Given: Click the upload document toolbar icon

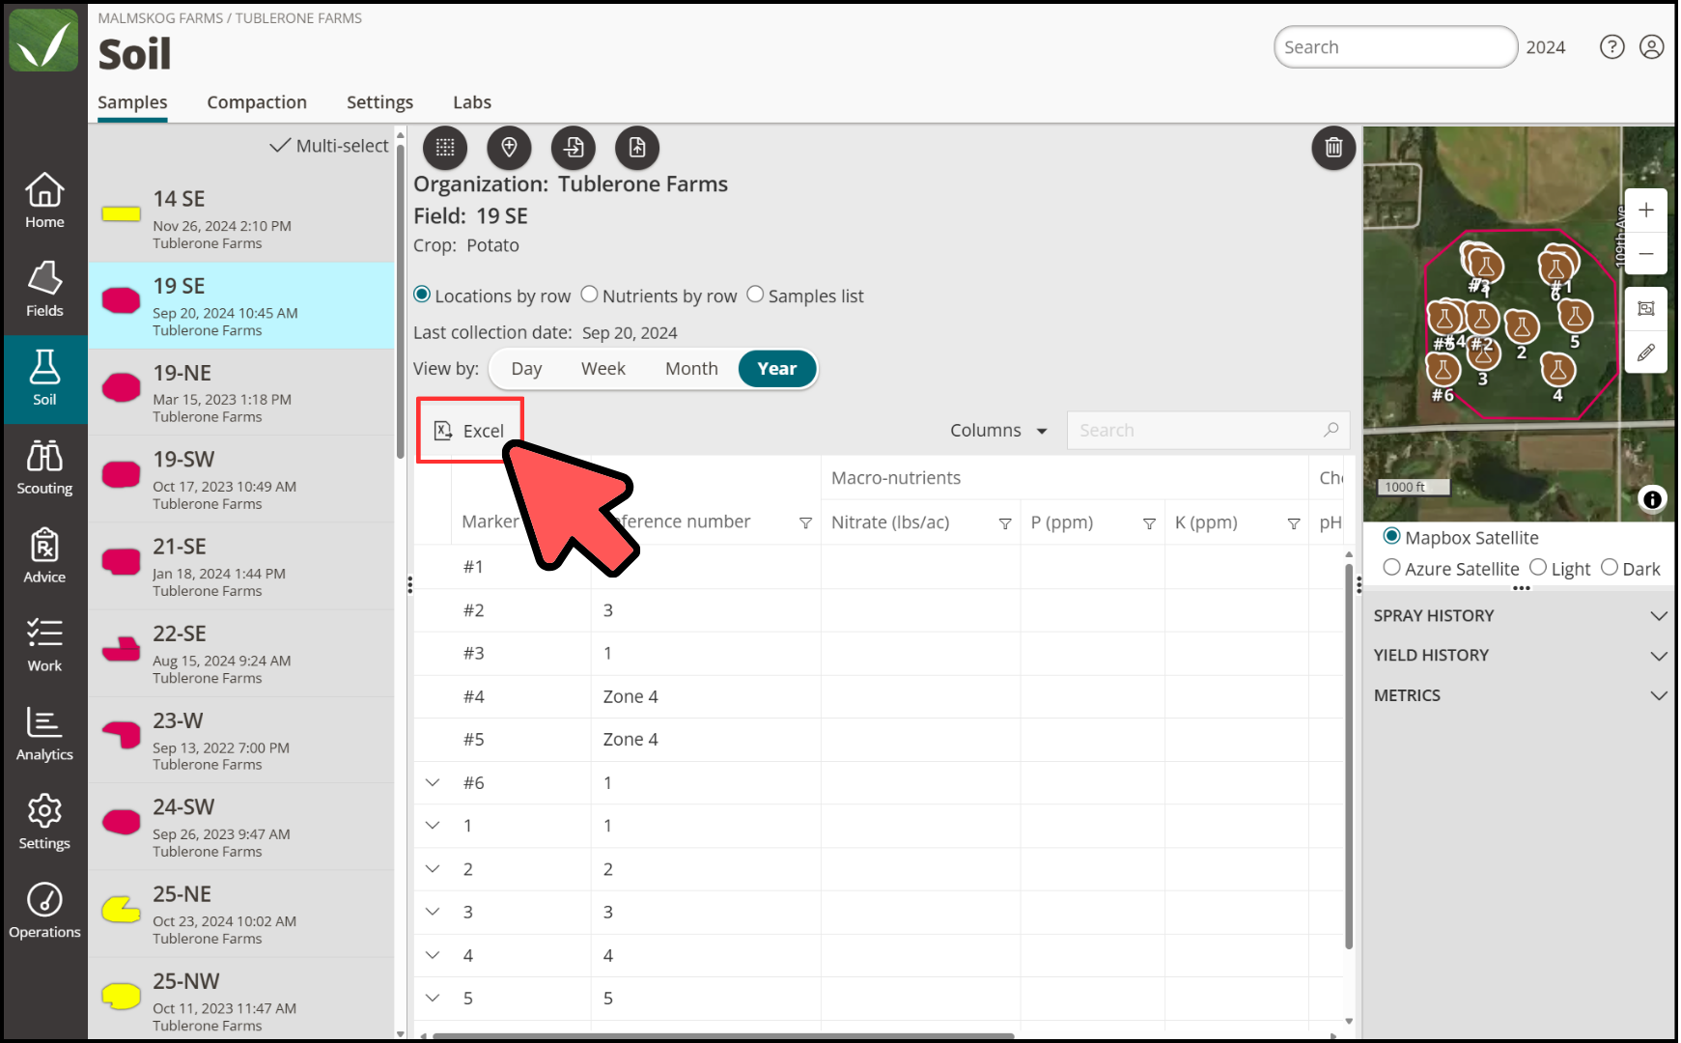Looking at the screenshot, I should pyautogui.click(x=637, y=148).
